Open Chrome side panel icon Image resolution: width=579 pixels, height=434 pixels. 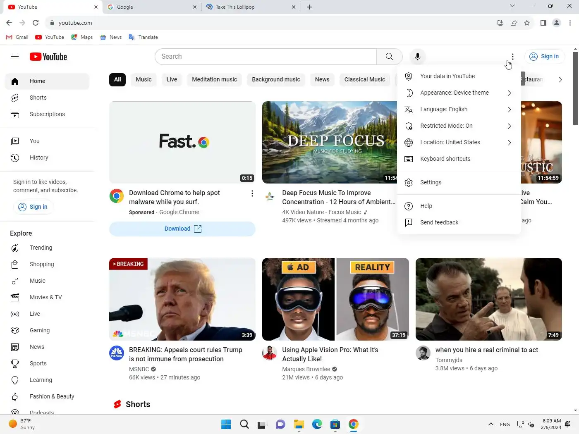543,23
